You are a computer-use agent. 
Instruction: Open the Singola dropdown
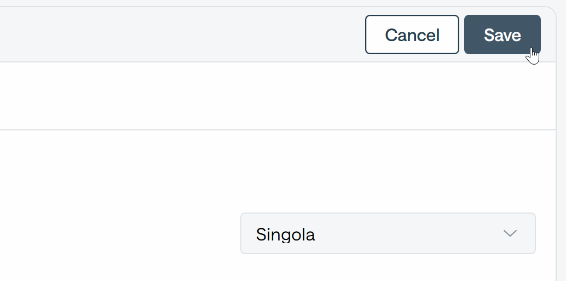[388, 233]
